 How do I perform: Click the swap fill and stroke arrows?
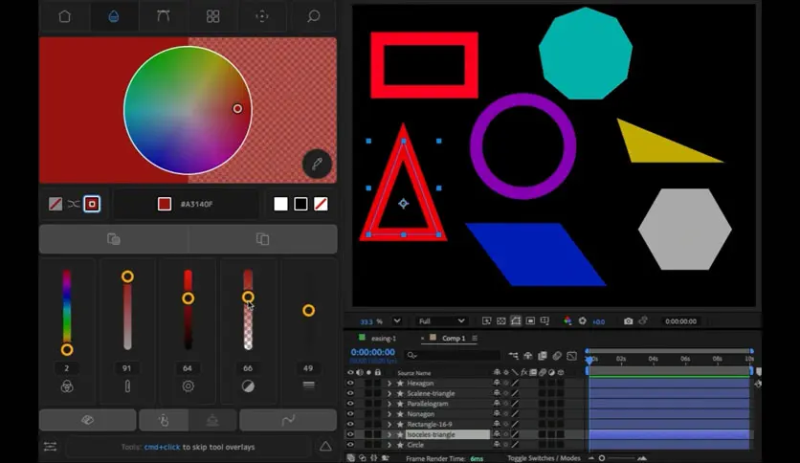(x=74, y=204)
